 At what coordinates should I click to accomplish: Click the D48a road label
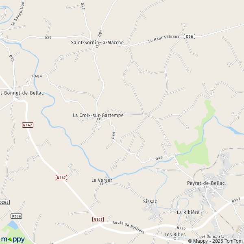(x=37, y=76)
